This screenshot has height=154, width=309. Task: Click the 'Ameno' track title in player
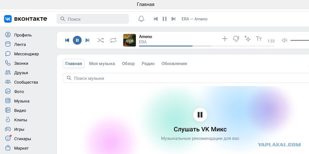coord(146,37)
